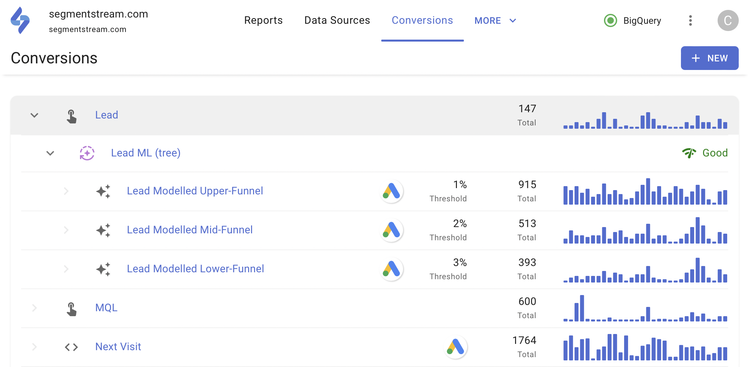Open the three-dot options menu
The width and height of the screenshot is (748, 367).
click(690, 20)
